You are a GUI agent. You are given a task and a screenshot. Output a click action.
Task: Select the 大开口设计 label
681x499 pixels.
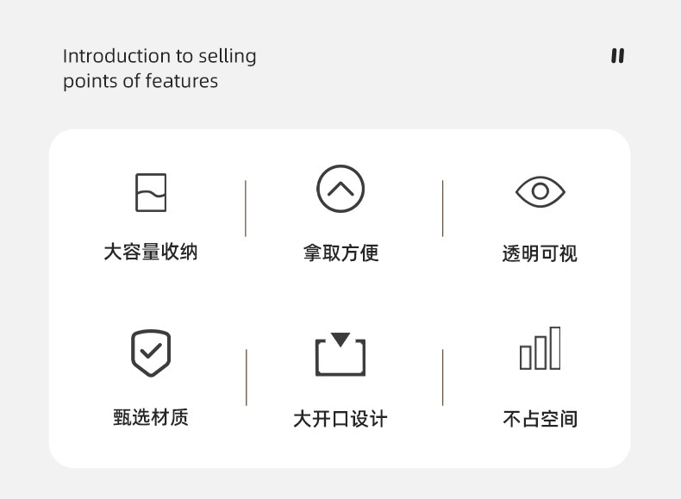click(340, 419)
